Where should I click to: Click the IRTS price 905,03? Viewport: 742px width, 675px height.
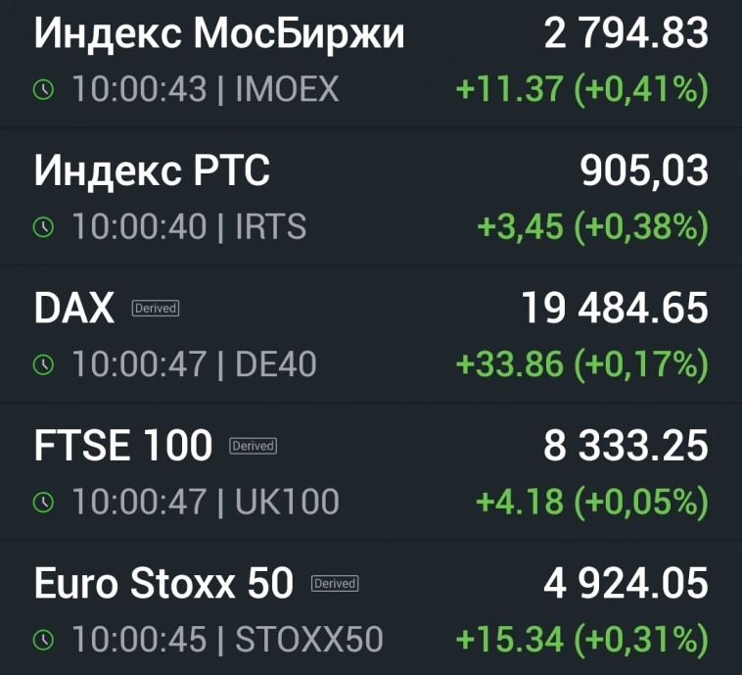[x=643, y=171]
